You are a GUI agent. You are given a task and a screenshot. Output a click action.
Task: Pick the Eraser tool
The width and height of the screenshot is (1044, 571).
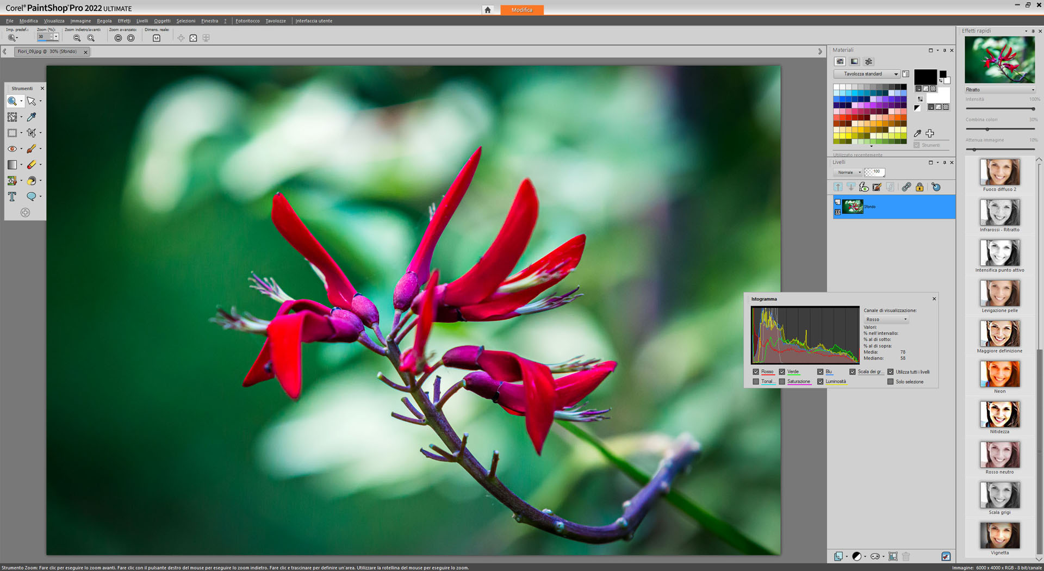click(x=32, y=165)
